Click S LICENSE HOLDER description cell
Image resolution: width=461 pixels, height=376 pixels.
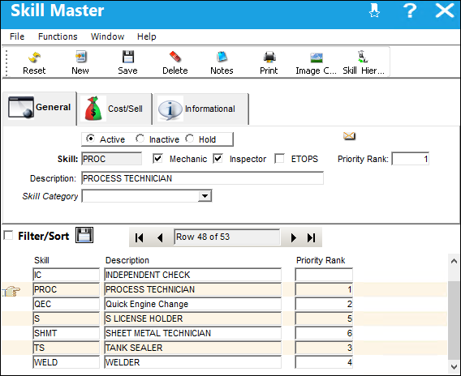click(193, 318)
